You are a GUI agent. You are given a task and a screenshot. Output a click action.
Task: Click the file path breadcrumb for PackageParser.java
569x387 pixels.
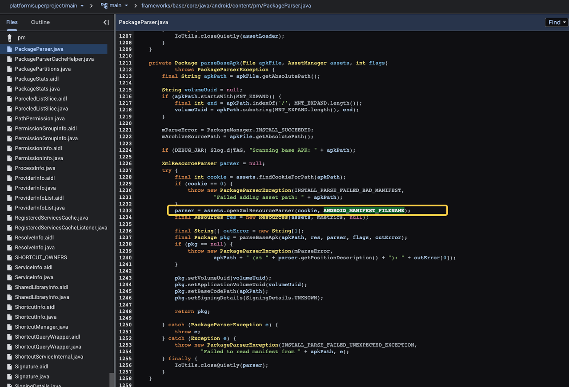[226, 6]
